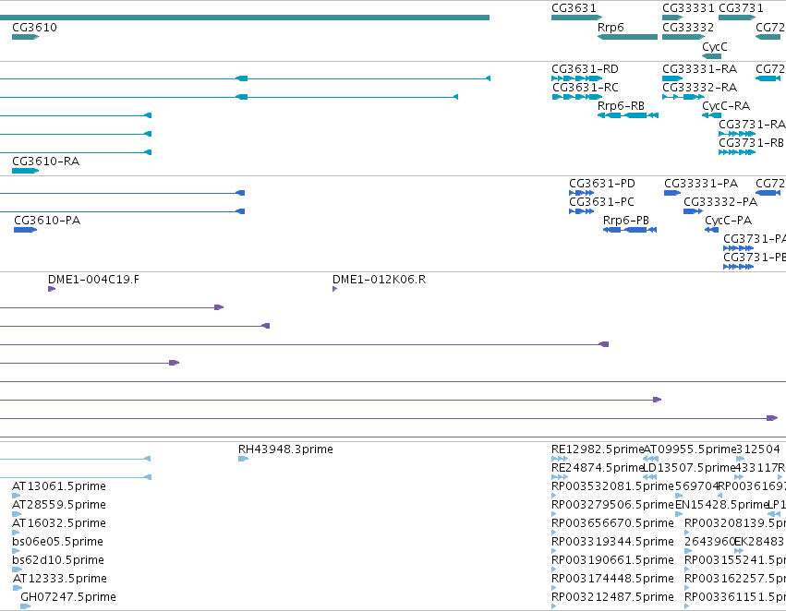Select EST AT09955.5prime
The height and width of the screenshot is (611, 786).
650,459
